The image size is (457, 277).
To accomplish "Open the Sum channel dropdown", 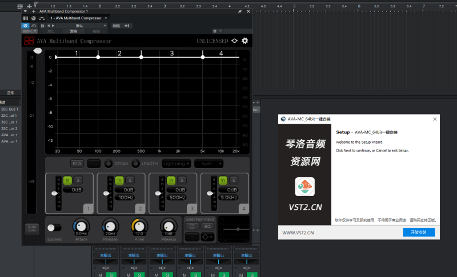I will click(209, 164).
